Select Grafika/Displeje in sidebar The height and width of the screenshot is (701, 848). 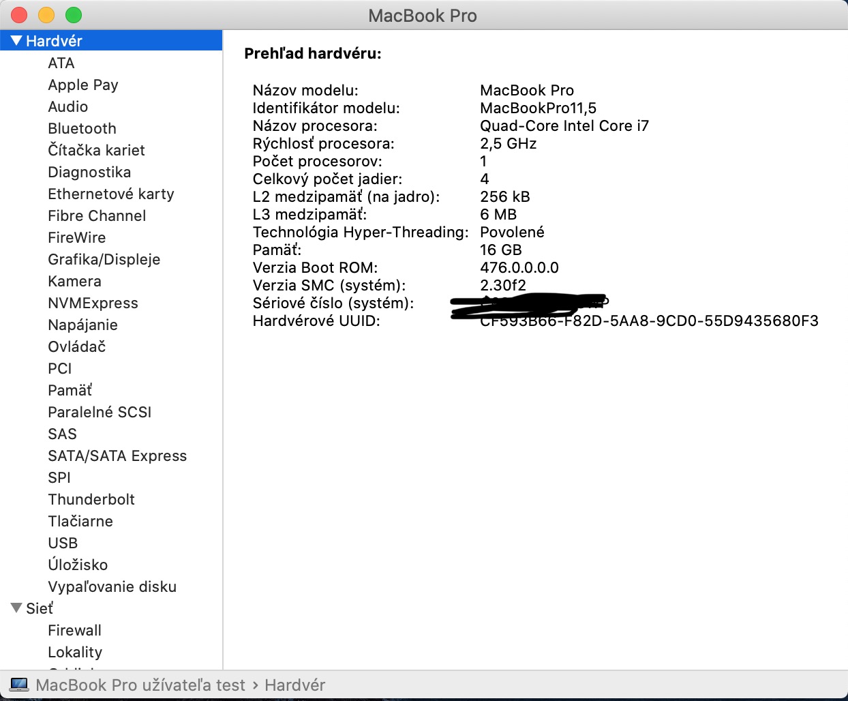(x=104, y=259)
